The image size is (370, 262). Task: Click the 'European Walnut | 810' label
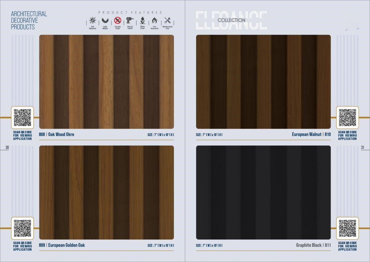(x=311, y=135)
